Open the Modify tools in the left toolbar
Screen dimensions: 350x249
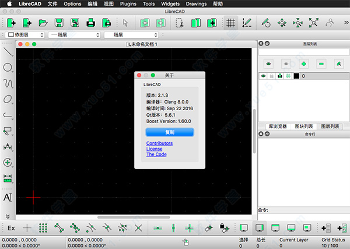tap(8, 163)
